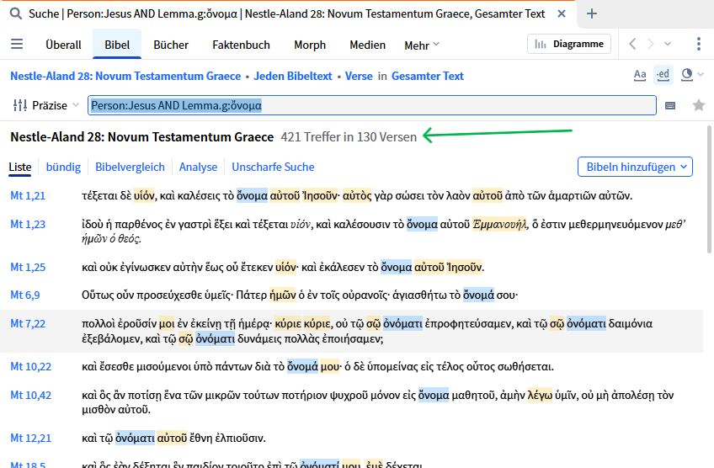
Task: Click the highlighted υἱόν in Mt 1,25
Action: [x=286, y=267]
